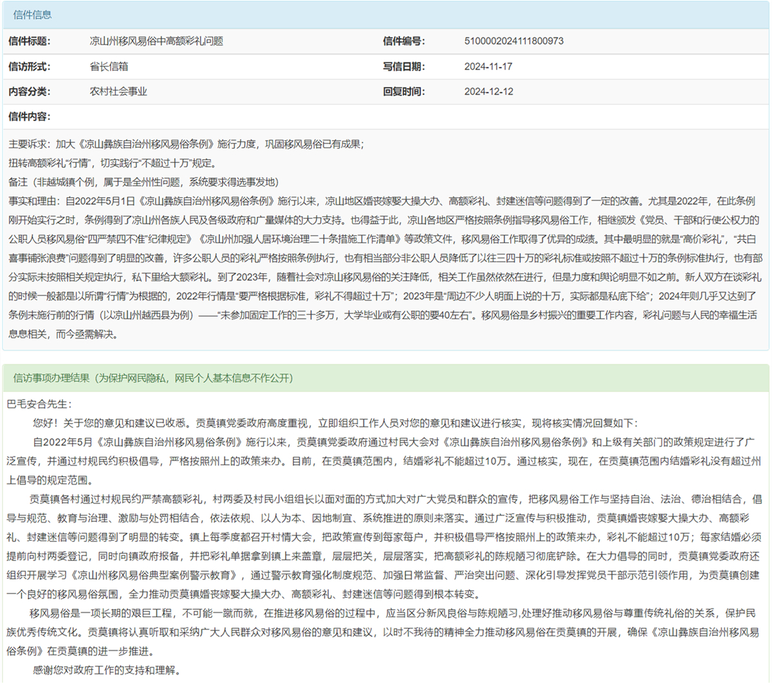This screenshot has height=683, width=772.
Task: Click the 写信日期 field label
Action: [403, 66]
